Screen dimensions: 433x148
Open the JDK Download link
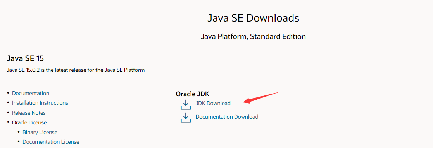tap(213, 104)
